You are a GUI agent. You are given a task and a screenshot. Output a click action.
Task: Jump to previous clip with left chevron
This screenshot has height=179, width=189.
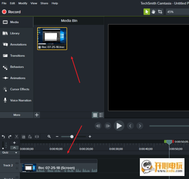(130, 126)
